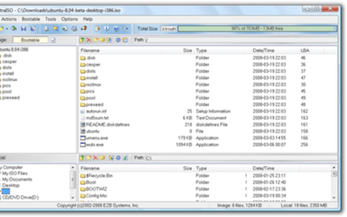Screen dimensions: 347x217
Task: Click the New Folder icon in the image pane toolbar
Action: pyautogui.click(x=95, y=40)
